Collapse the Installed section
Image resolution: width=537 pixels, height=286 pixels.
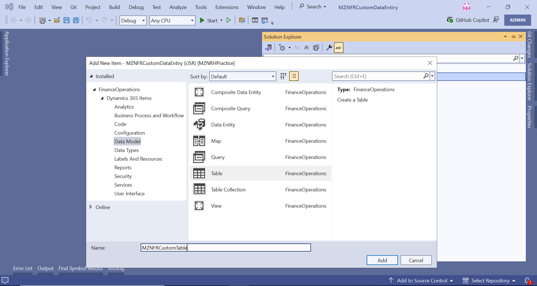pos(91,76)
